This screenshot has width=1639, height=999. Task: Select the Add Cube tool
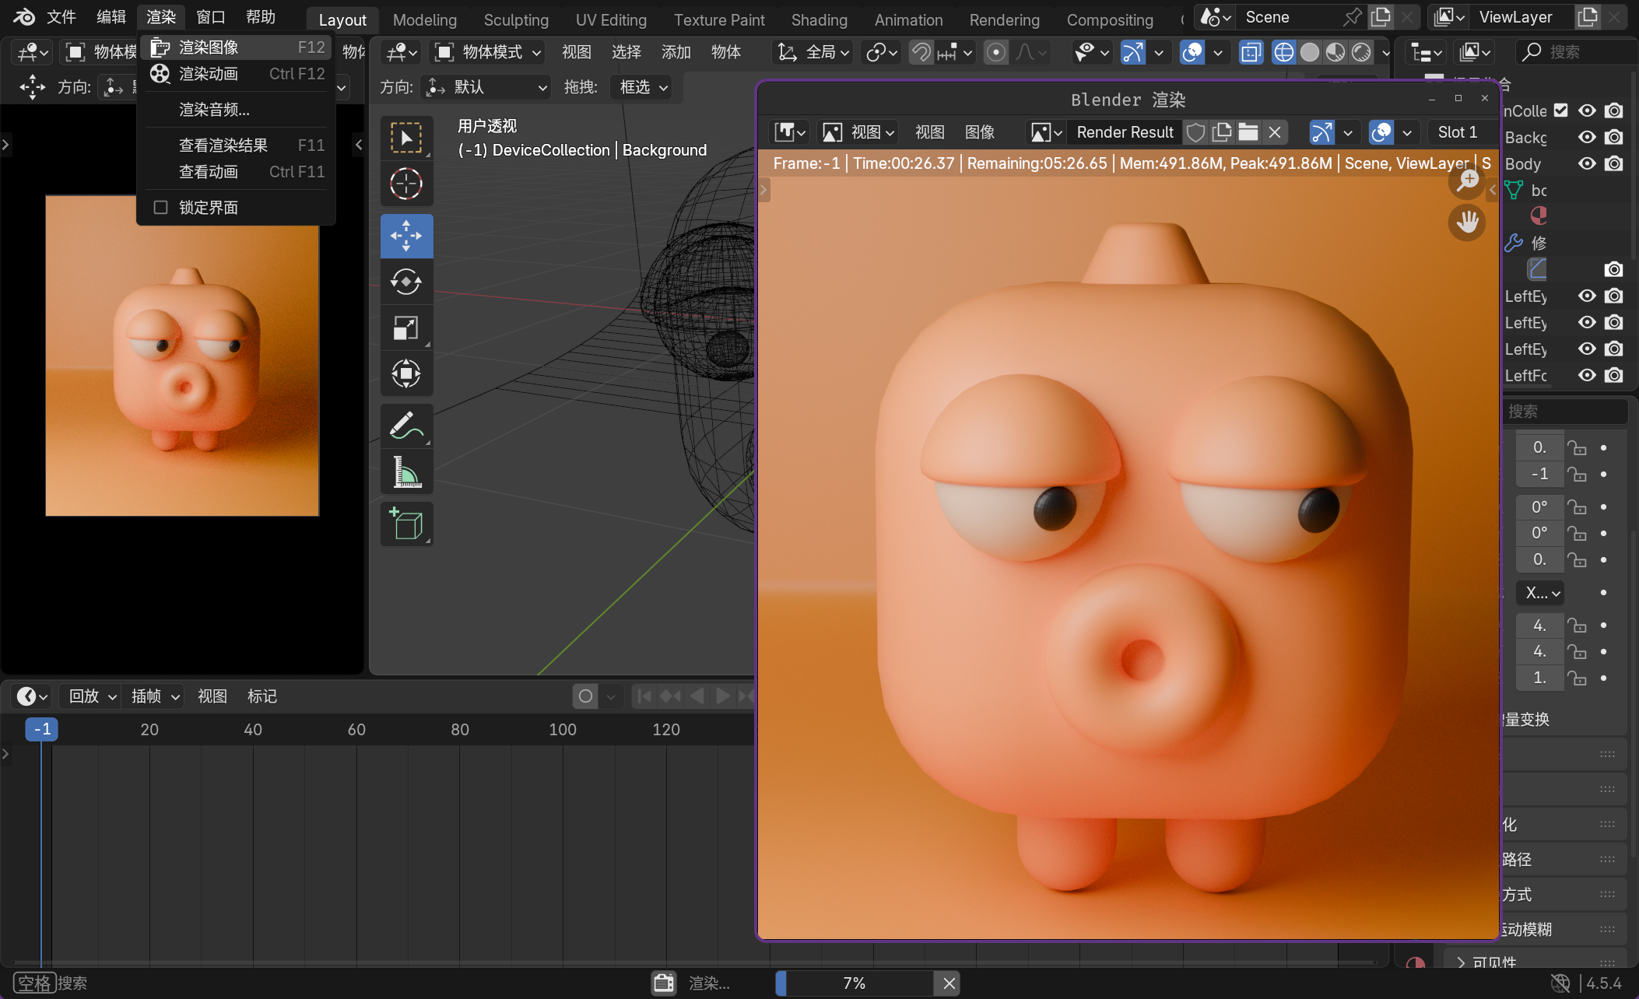[x=405, y=524]
